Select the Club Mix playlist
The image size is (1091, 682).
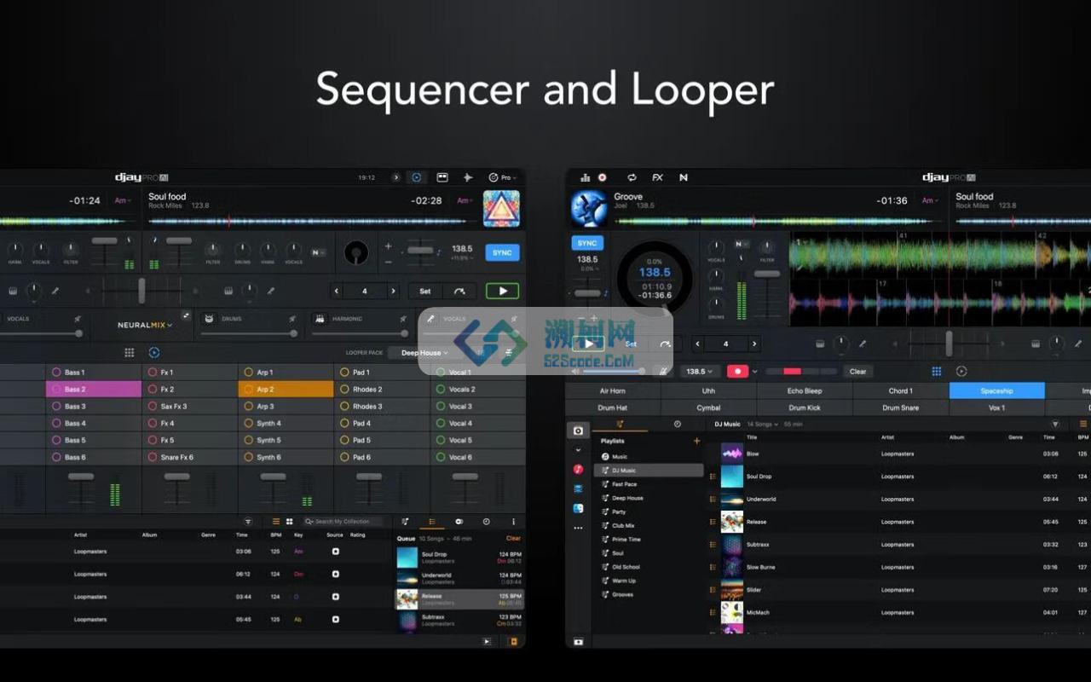[x=649, y=525]
